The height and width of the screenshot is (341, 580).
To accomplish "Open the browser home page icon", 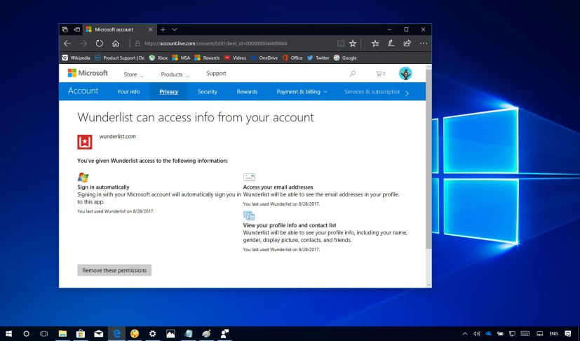I will click(x=116, y=44).
